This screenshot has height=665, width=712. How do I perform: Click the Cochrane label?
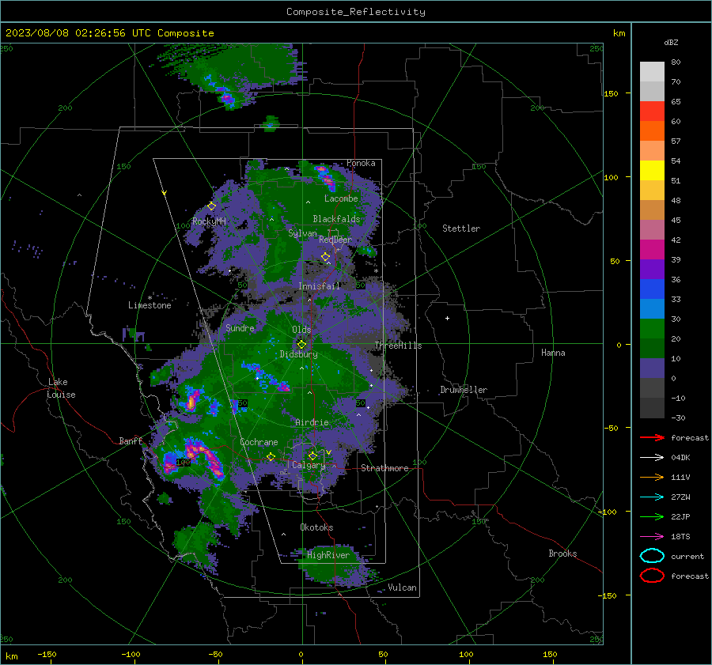tap(259, 442)
